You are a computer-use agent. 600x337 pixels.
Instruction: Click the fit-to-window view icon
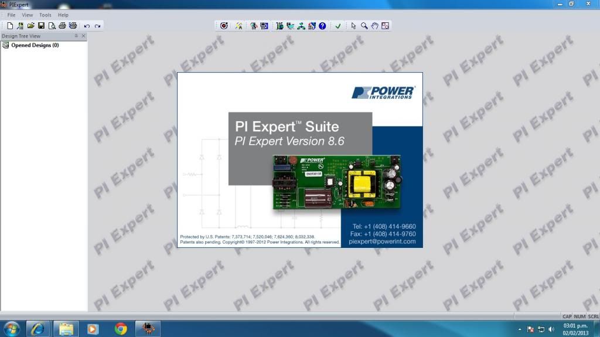(386, 26)
